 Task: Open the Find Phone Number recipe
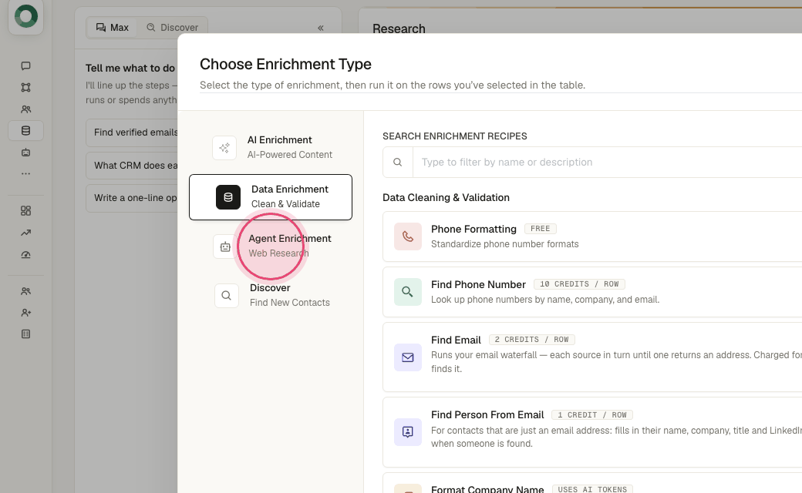[592, 292]
